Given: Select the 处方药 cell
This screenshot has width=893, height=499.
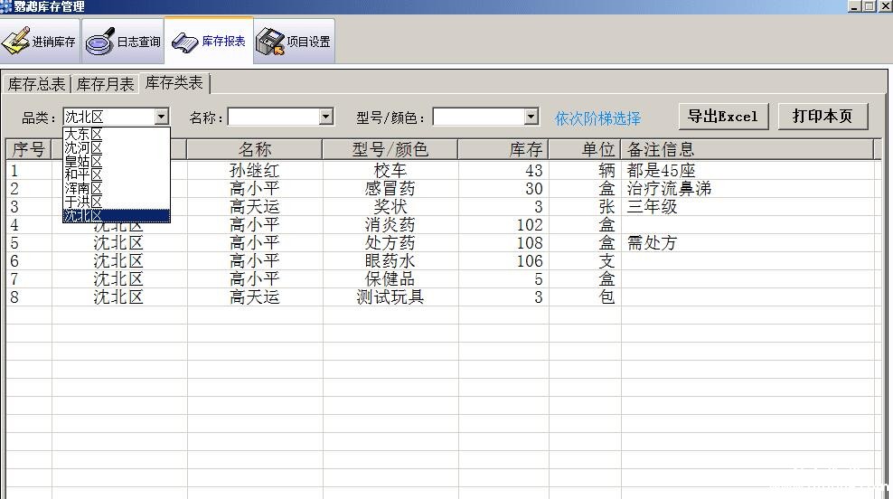Looking at the screenshot, I should tap(390, 242).
